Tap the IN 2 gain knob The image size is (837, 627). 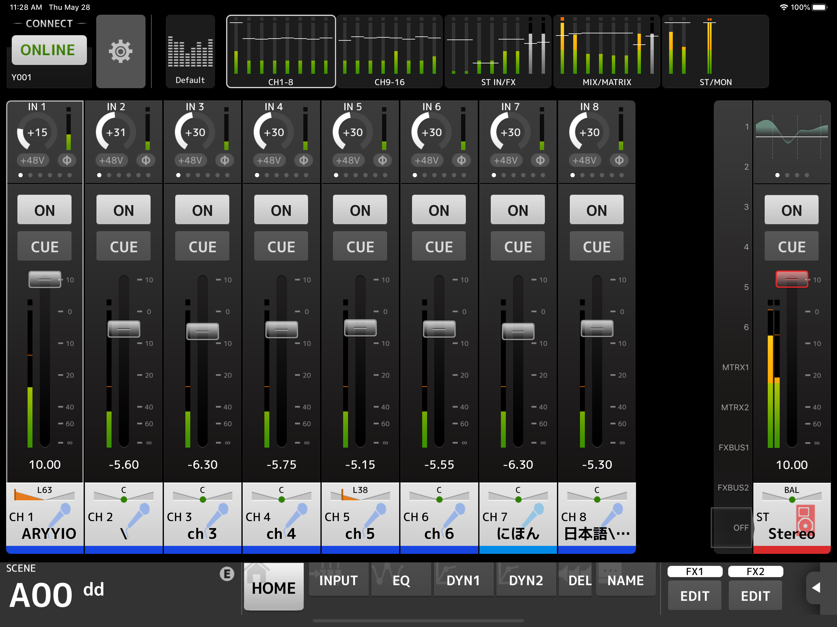click(116, 132)
